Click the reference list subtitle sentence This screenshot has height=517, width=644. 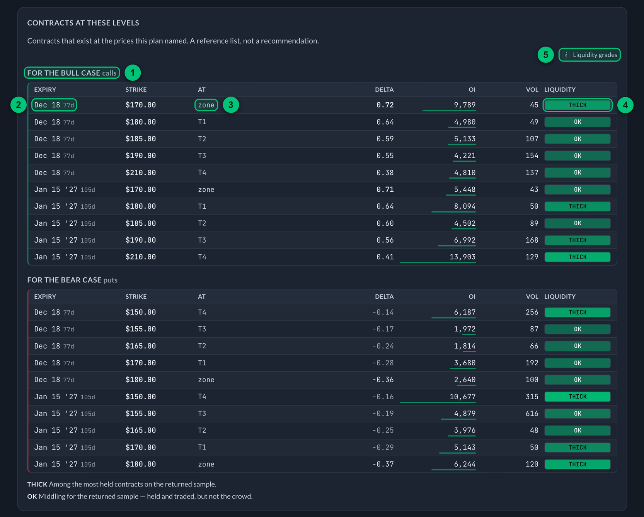click(173, 41)
